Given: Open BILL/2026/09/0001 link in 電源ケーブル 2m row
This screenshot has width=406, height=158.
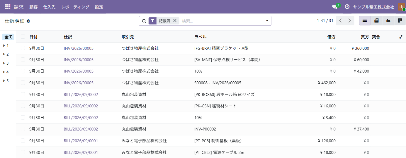Looking at the screenshot, I should pos(81,152).
